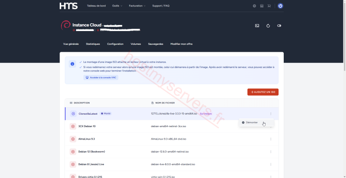Open Support / FAQ page
Viewport: 346px width, 178px height.
(x=161, y=6)
